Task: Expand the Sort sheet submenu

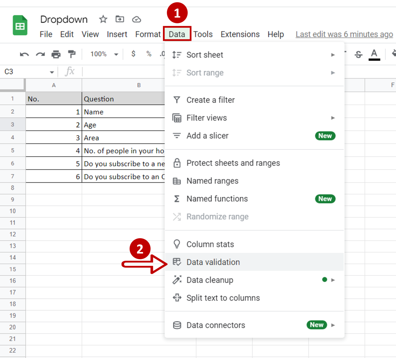Action: tap(333, 55)
